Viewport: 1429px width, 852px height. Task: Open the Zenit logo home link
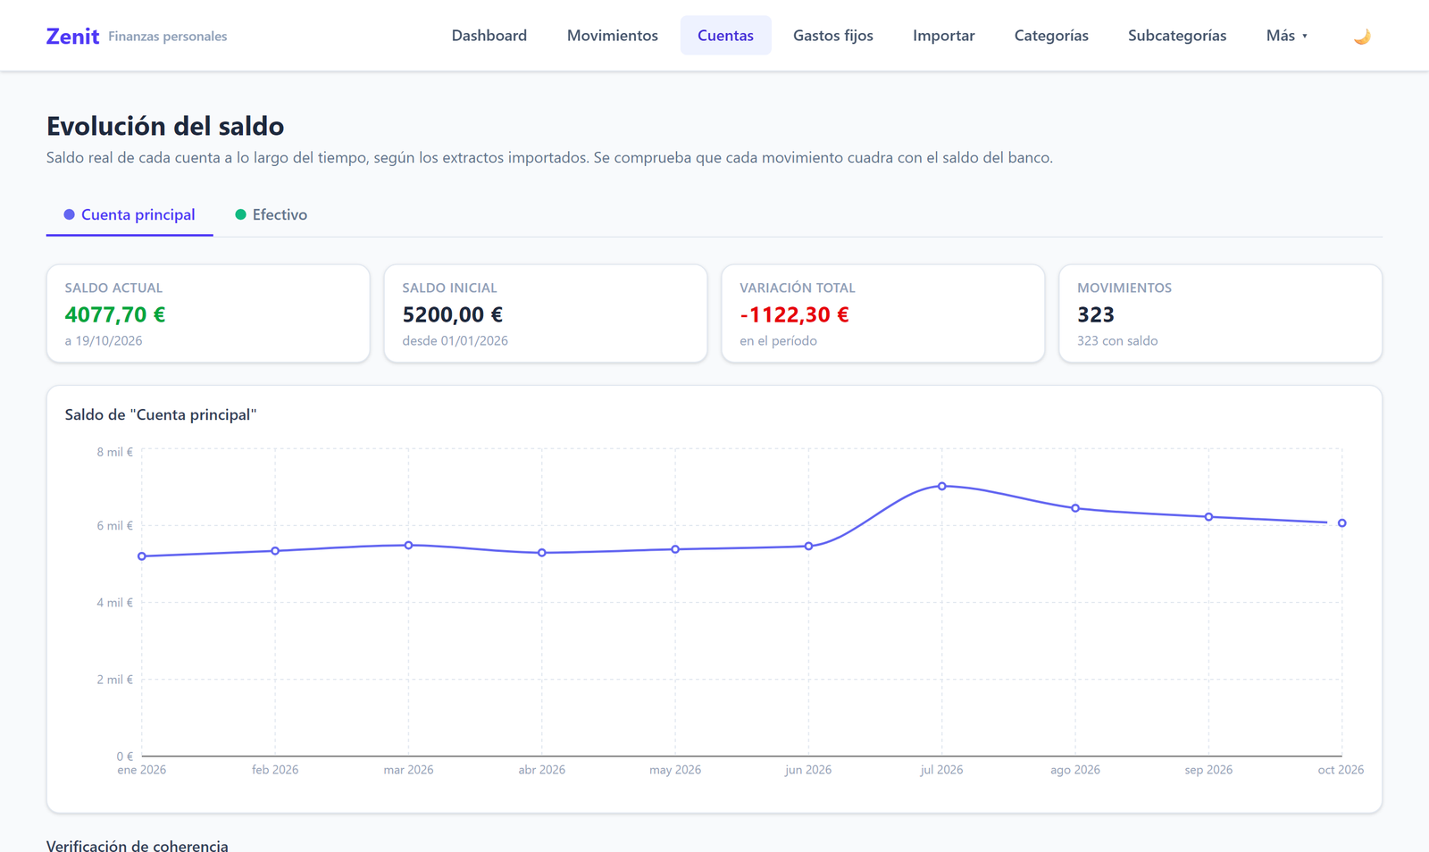(72, 36)
